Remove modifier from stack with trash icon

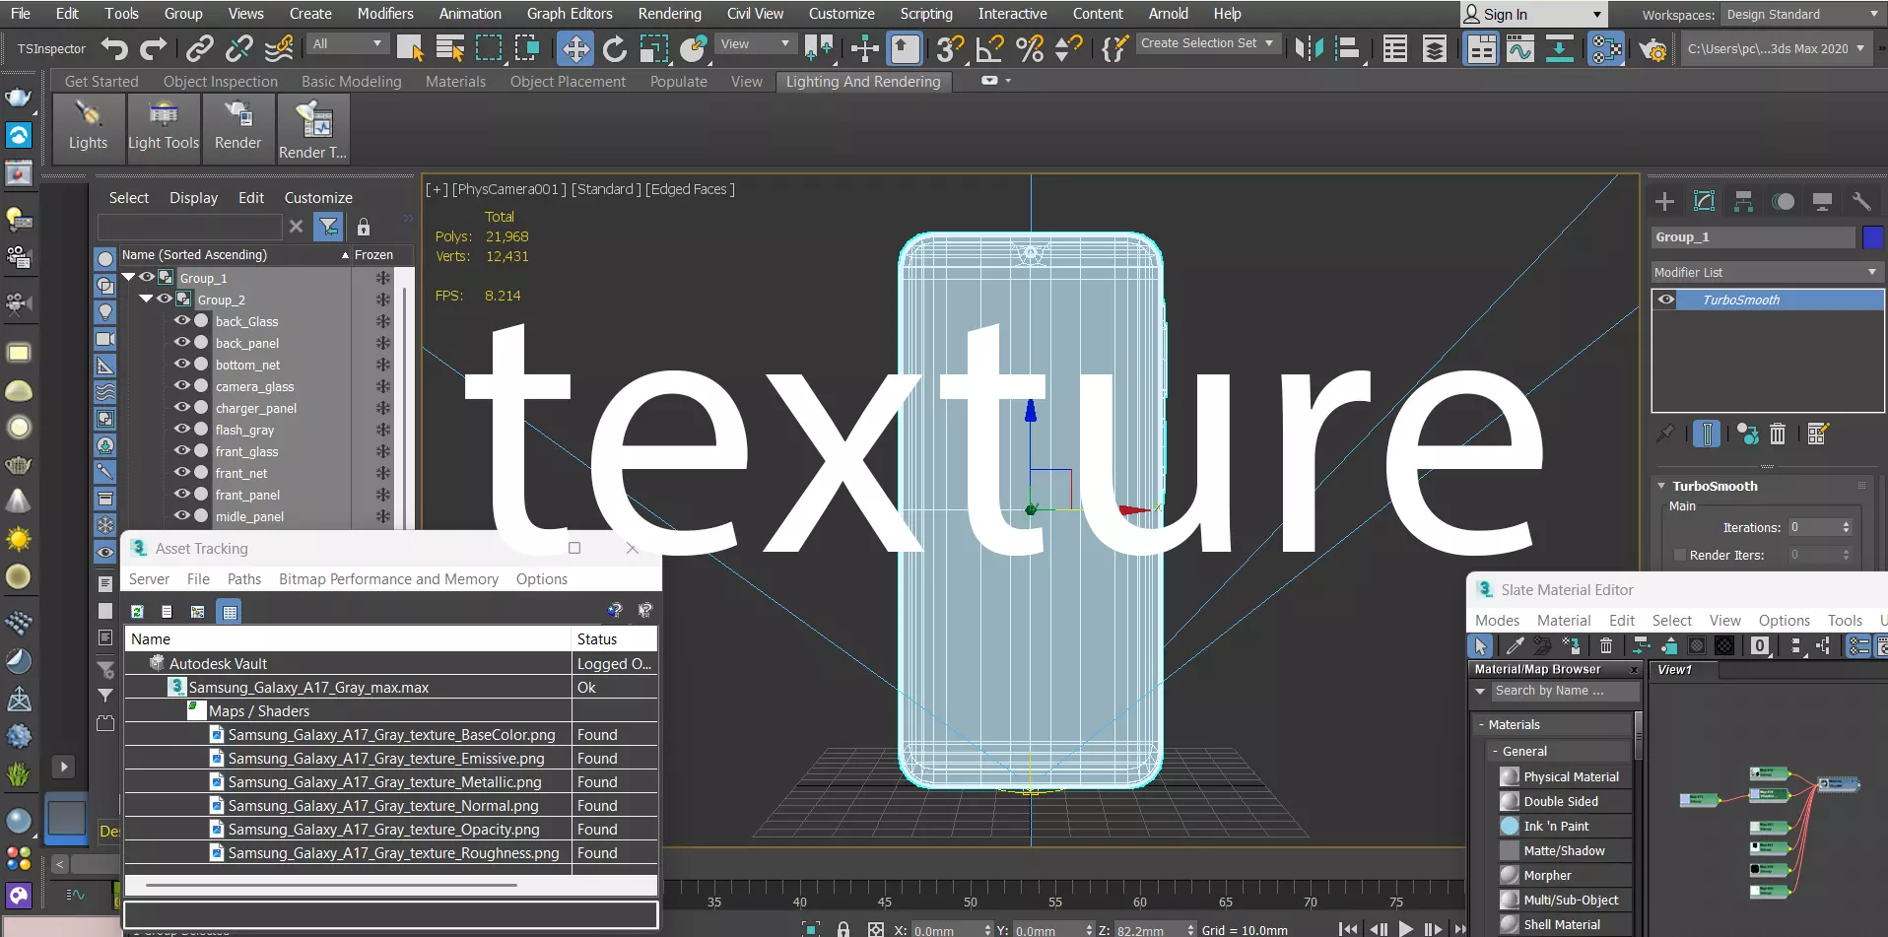pos(1778,434)
